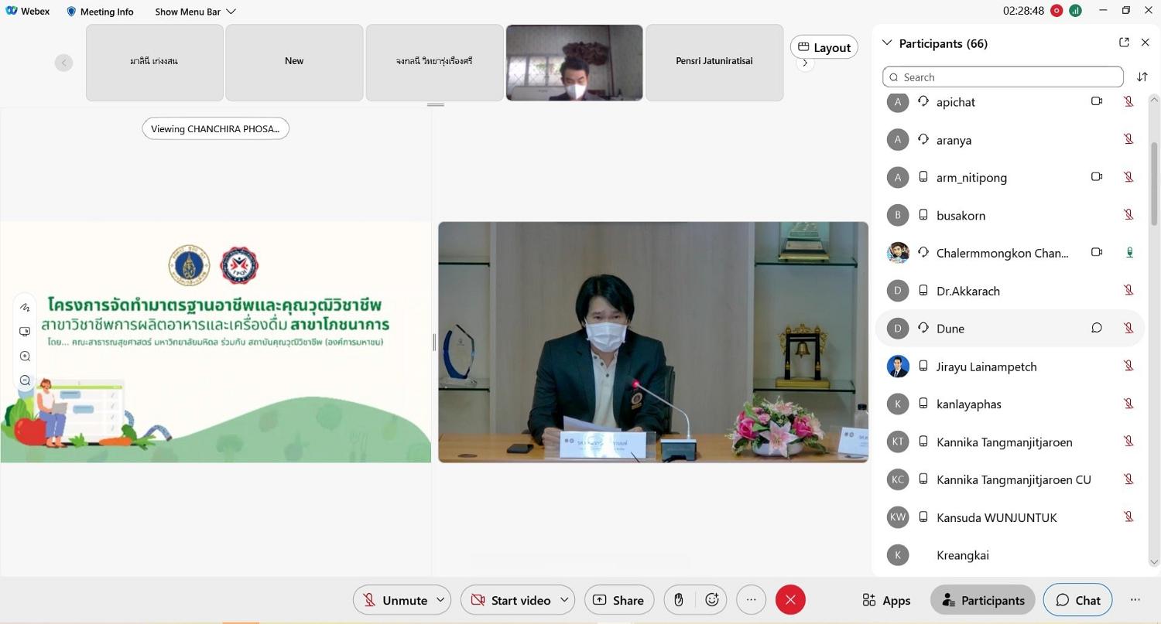Image resolution: width=1161 pixels, height=624 pixels.
Task: Click the Share button
Action: tap(618, 600)
